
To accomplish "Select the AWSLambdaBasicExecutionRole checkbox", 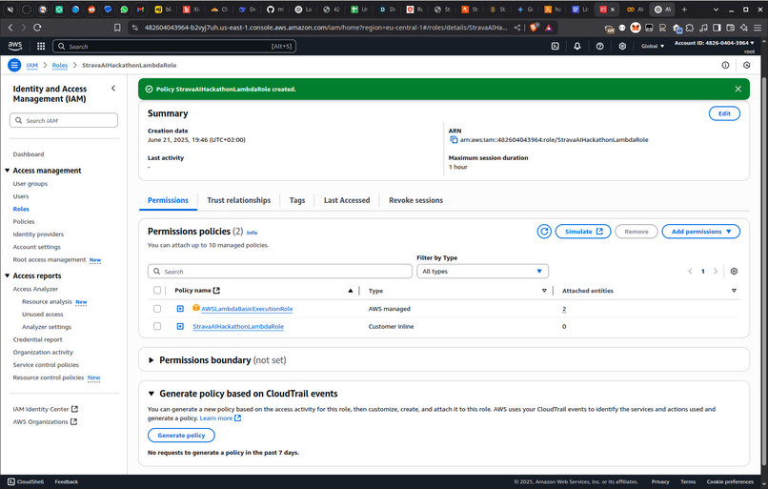I will (x=156, y=309).
